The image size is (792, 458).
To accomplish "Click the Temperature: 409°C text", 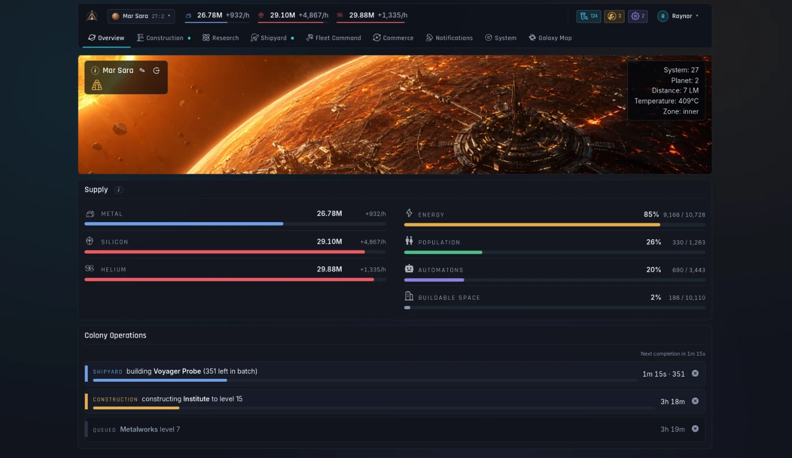I will click(666, 101).
